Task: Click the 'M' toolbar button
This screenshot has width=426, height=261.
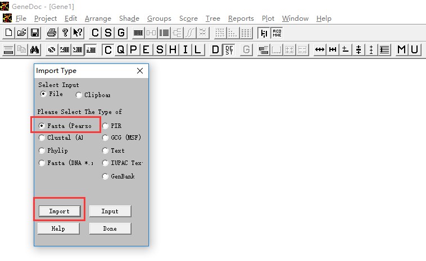Action: [401, 50]
